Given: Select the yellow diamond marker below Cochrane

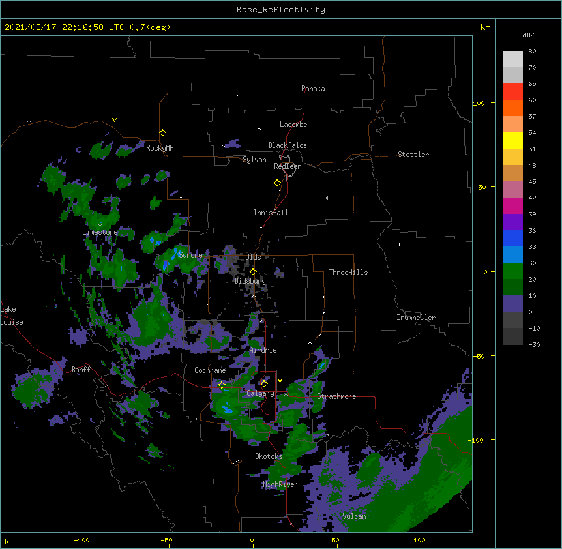Looking at the screenshot, I should click(222, 385).
